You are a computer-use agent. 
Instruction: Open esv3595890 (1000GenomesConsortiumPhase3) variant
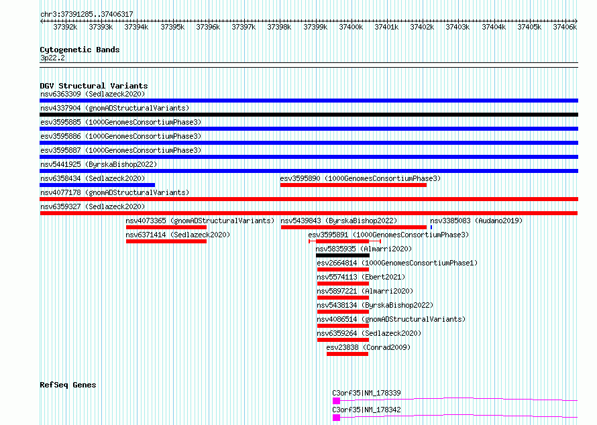click(360, 178)
